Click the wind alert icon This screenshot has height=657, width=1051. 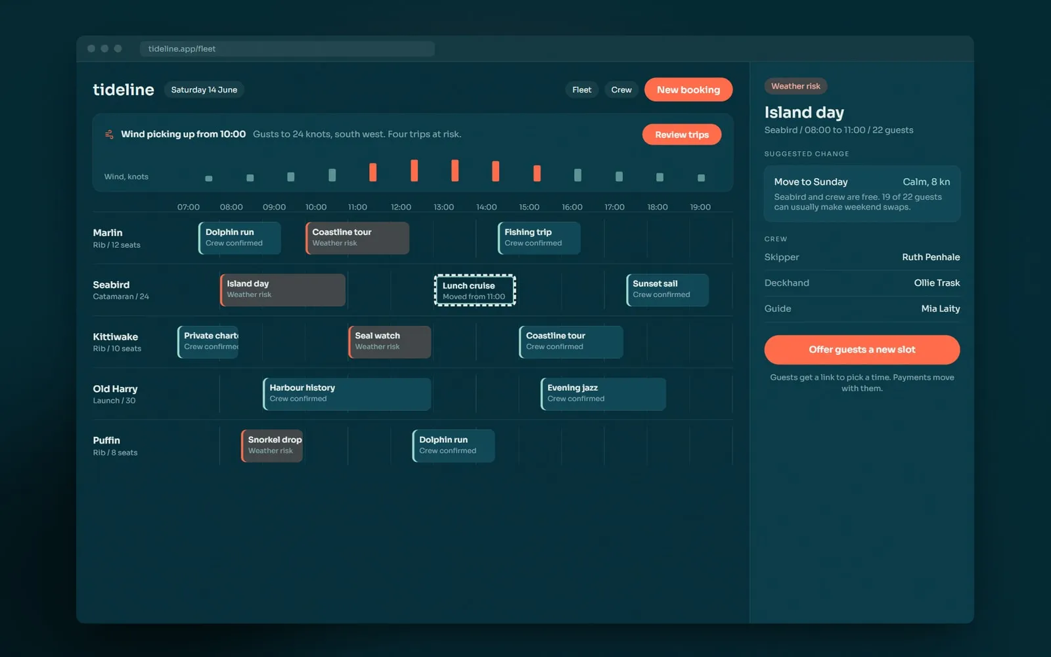click(109, 134)
